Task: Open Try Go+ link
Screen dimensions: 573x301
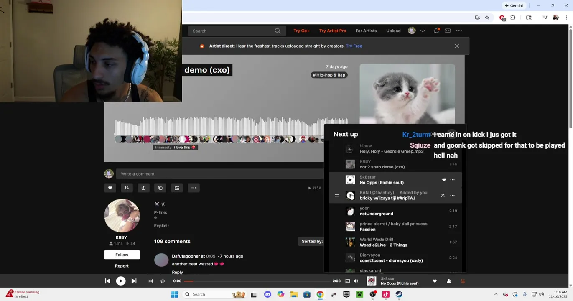Action: tap(301, 31)
